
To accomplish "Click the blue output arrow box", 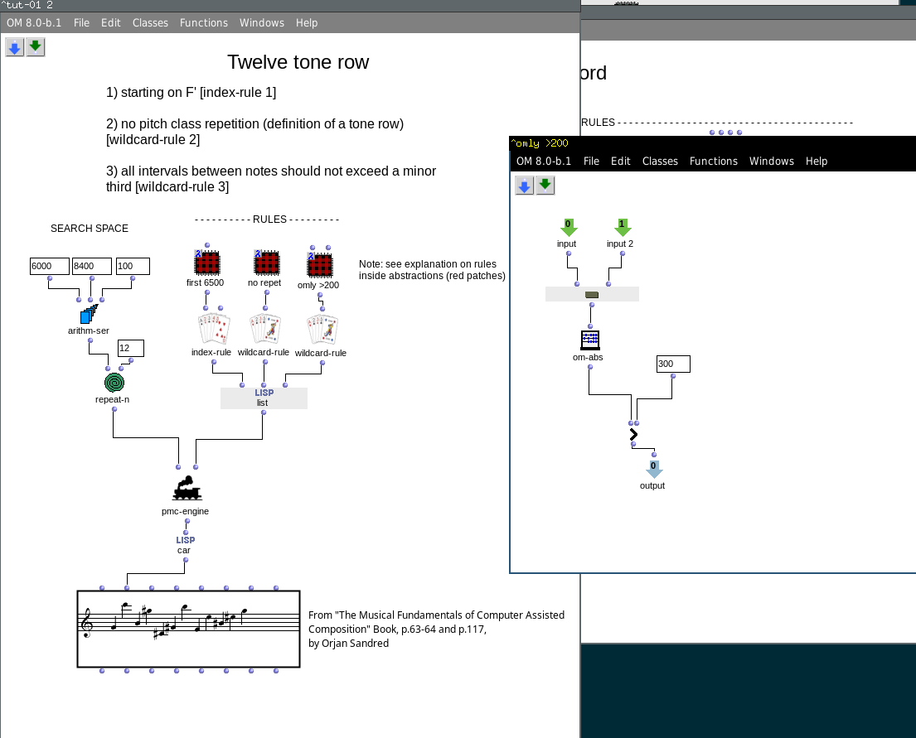I will coord(653,469).
